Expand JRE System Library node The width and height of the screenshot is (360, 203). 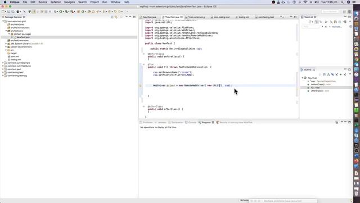[x=6, y=44]
